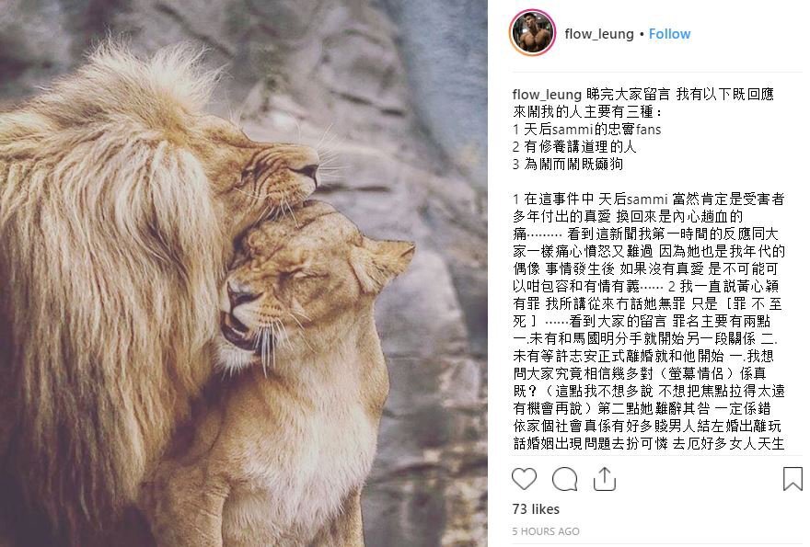
Task: Click the caption text '來鬧我的人主要有三種'
Action: (584, 111)
